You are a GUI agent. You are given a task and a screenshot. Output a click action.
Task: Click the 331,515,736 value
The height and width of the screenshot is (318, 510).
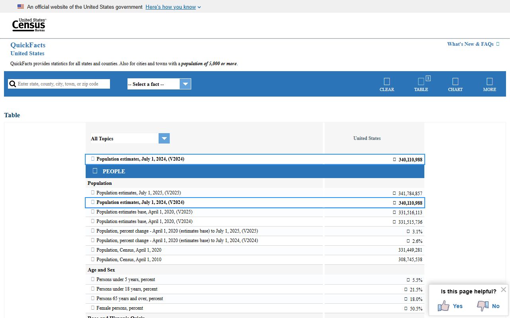(410, 222)
